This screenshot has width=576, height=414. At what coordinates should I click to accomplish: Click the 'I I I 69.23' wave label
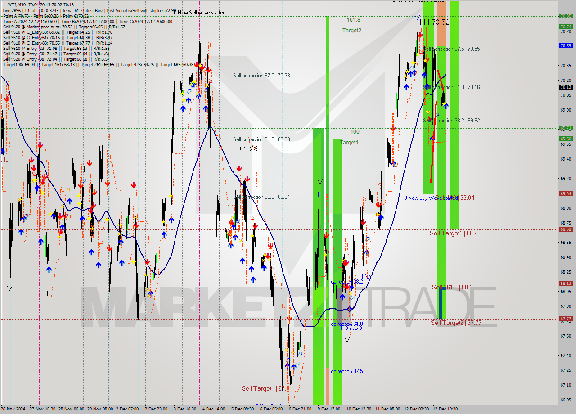tap(242, 148)
